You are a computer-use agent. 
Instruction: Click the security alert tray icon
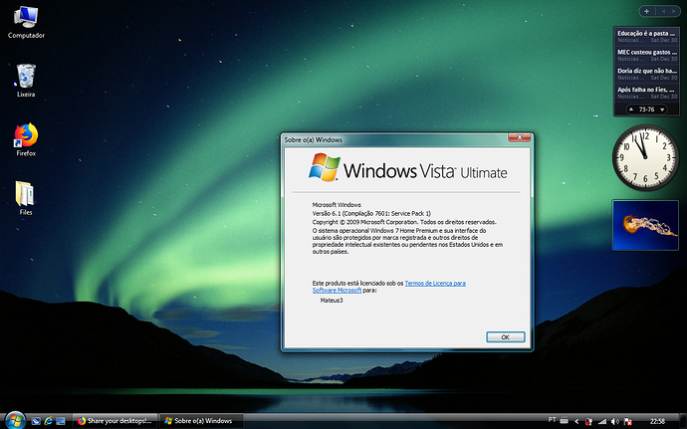588,422
